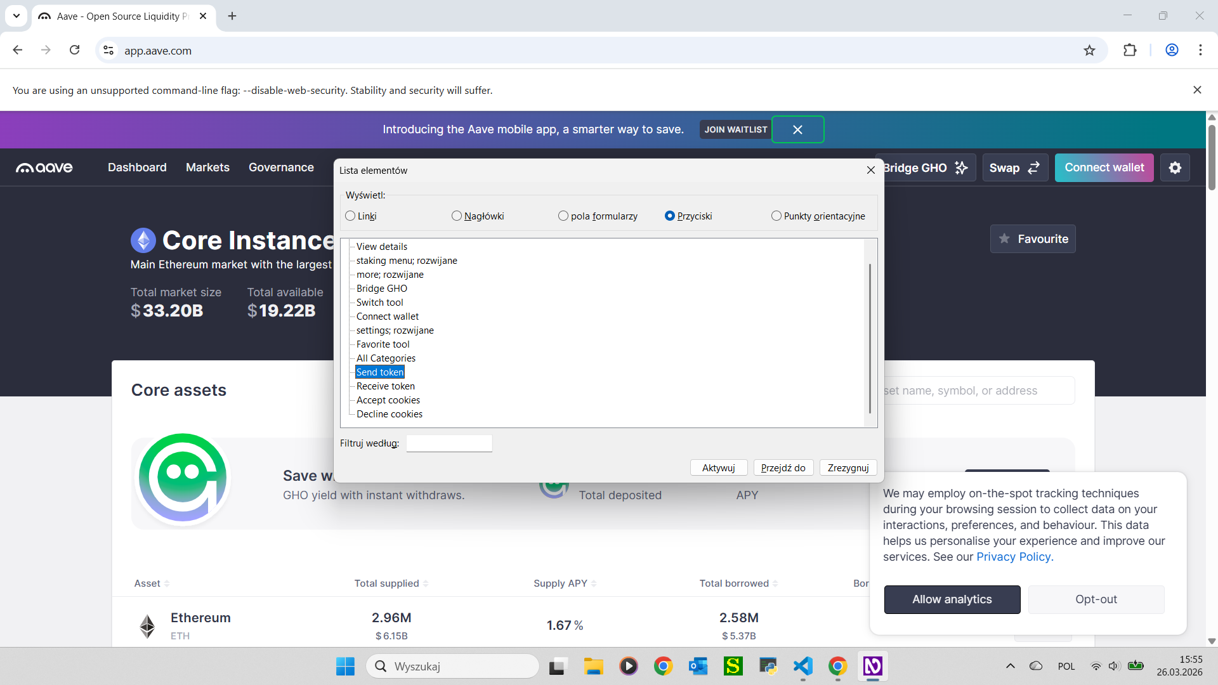Open the Privacy Policy link
The width and height of the screenshot is (1218, 685).
(x=1014, y=557)
